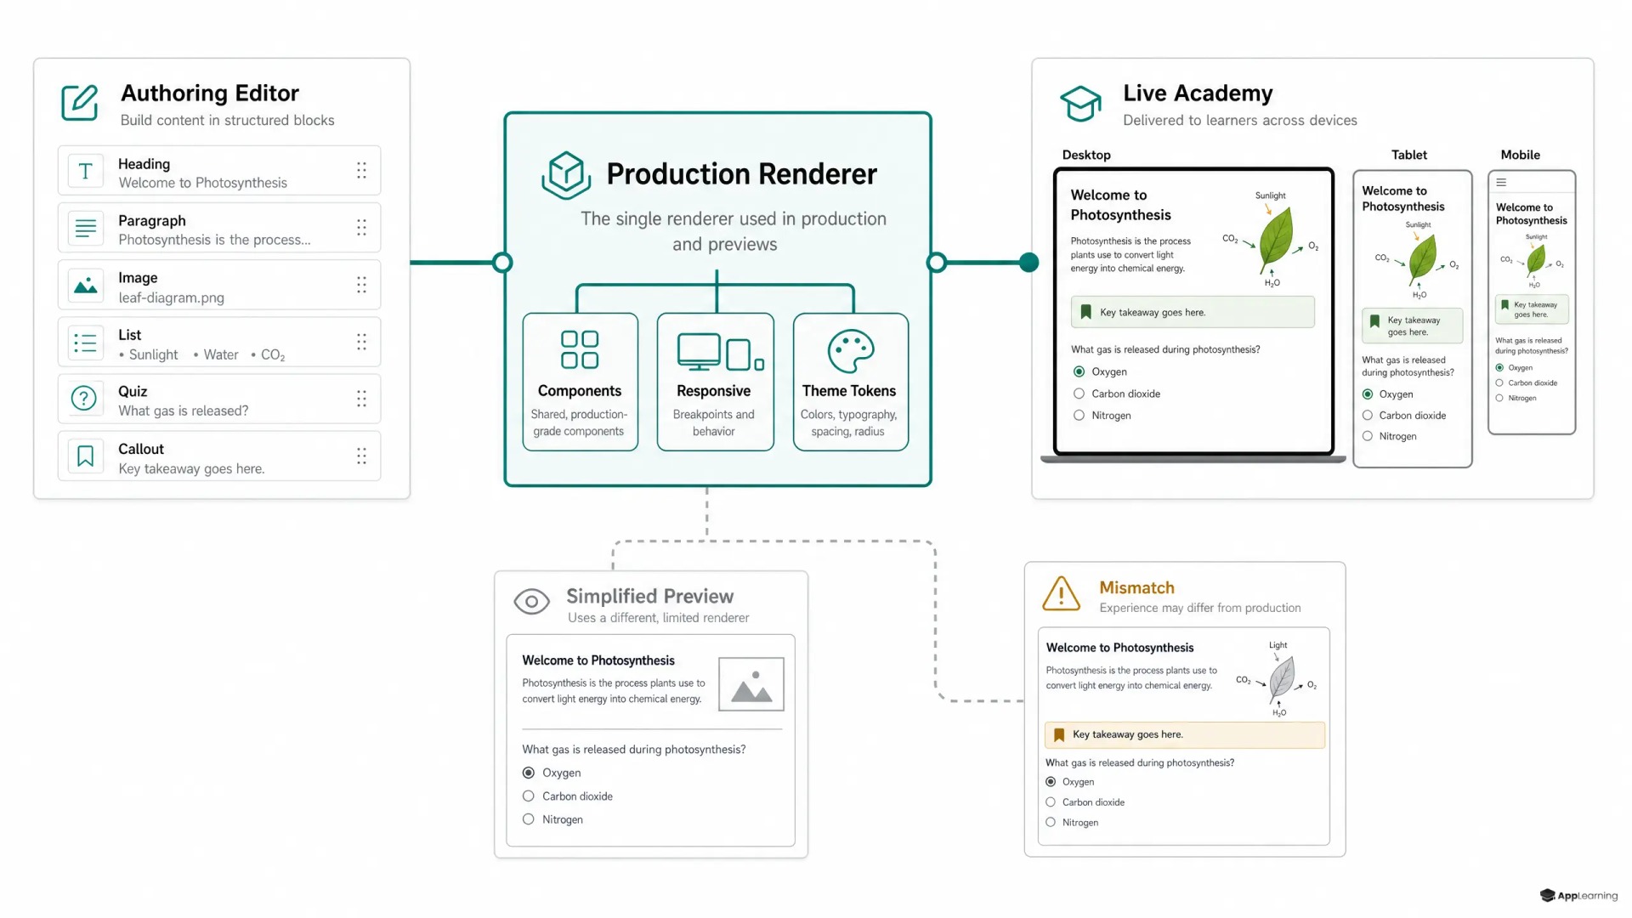Screen dimensions: 1632x918
Task: Grab the Callout block drag handle
Action: (361, 456)
